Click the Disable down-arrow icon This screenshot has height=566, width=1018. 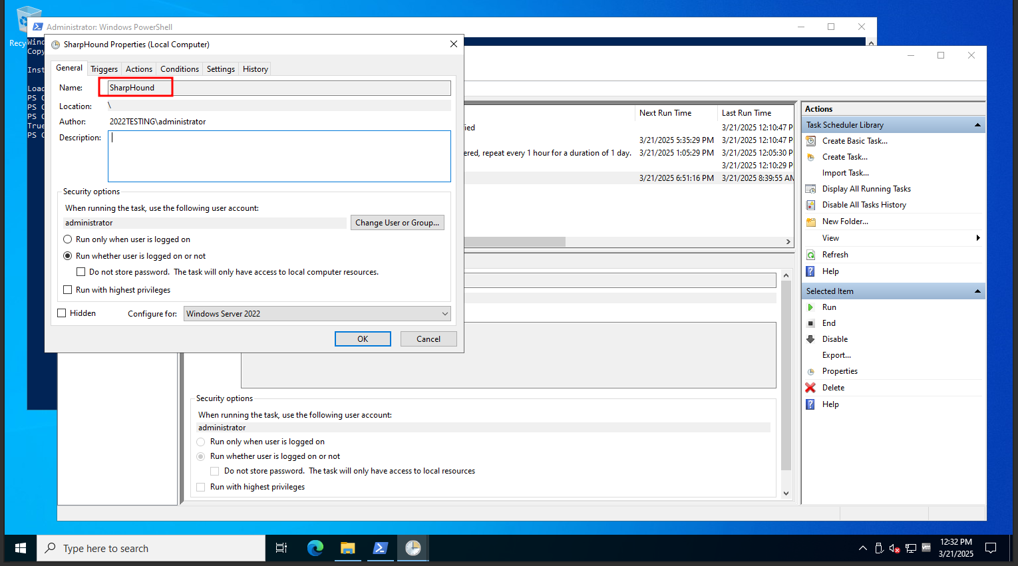[810, 339]
